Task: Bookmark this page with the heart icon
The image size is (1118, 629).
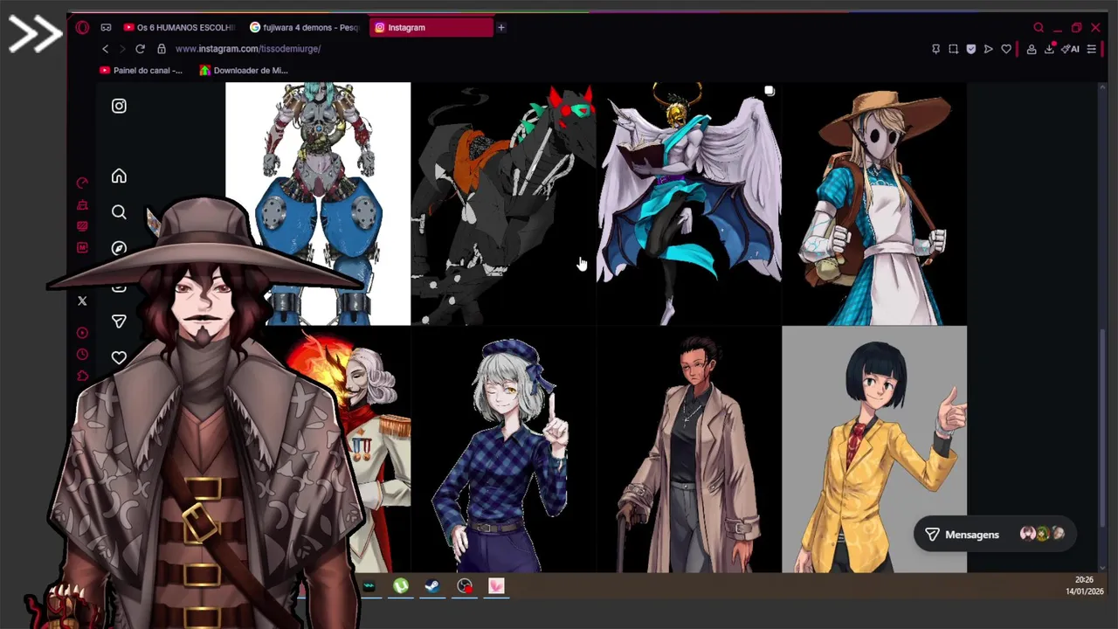Action: pyautogui.click(x=1006, y=49)
